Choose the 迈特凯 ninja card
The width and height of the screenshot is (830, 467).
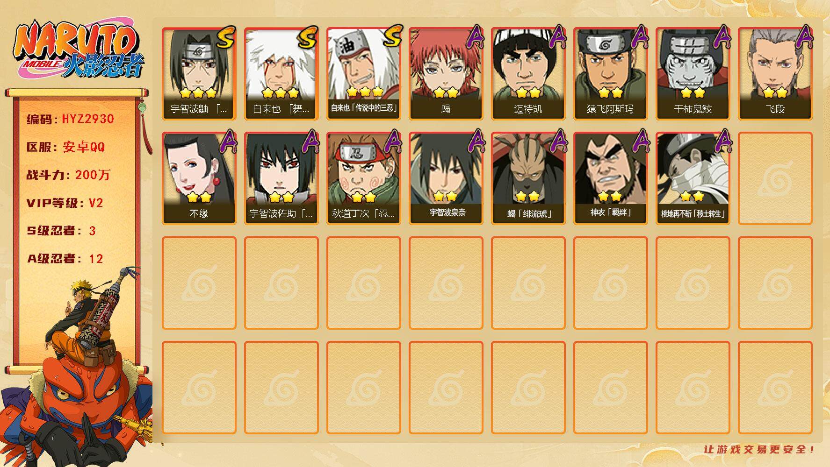click(x=528, y=74)
